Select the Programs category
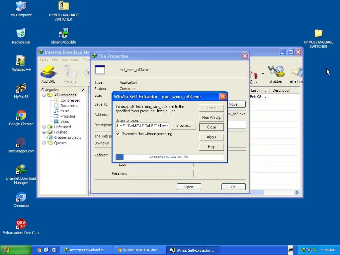This screenshot has width=340, height=255. click(68, 116)
